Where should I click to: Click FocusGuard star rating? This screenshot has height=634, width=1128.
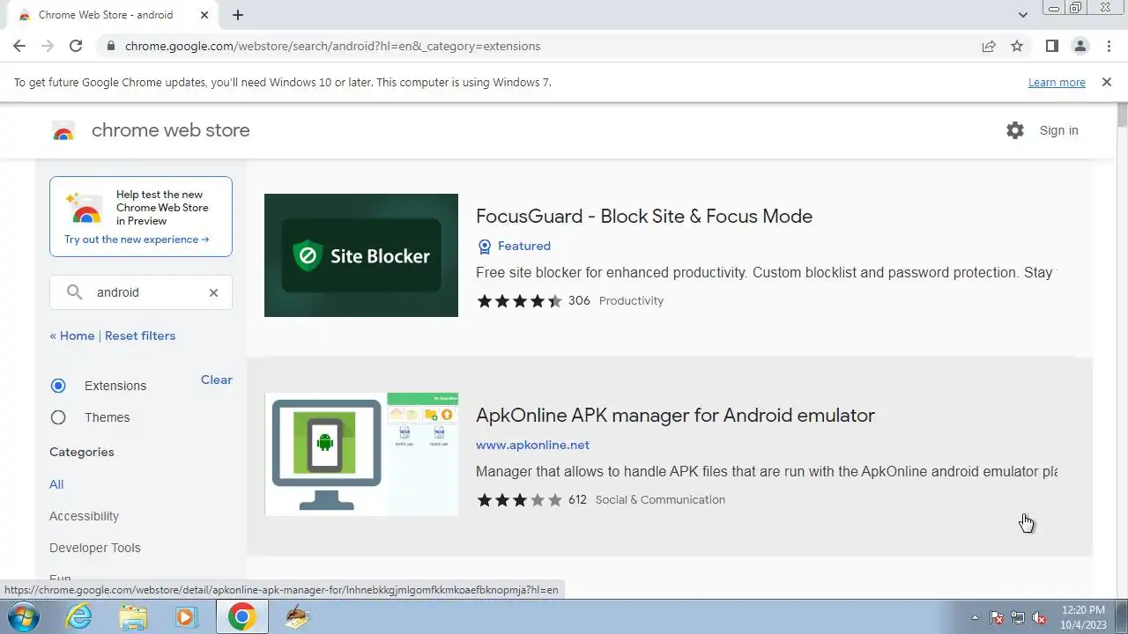pyautogui.click(x=519, y=301)
